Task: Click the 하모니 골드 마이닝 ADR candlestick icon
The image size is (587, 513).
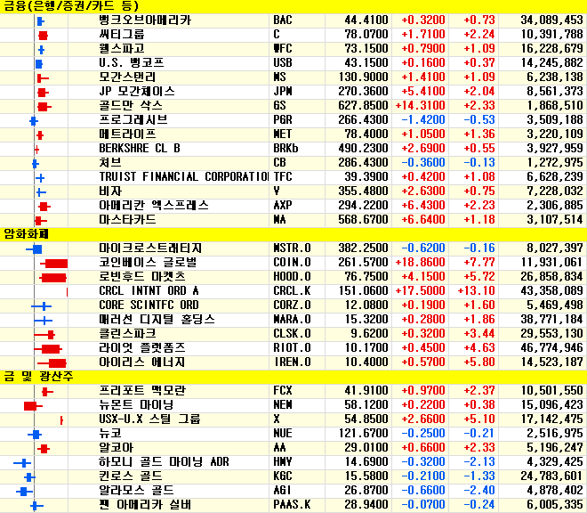Action: [x=22, y=463]
